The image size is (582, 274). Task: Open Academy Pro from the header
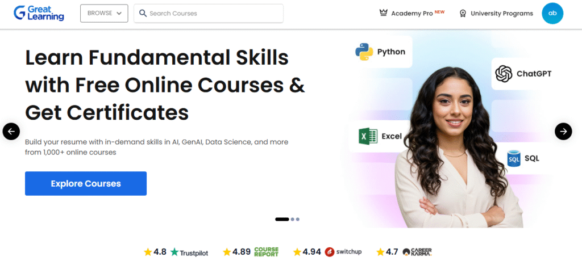[412, 13]
